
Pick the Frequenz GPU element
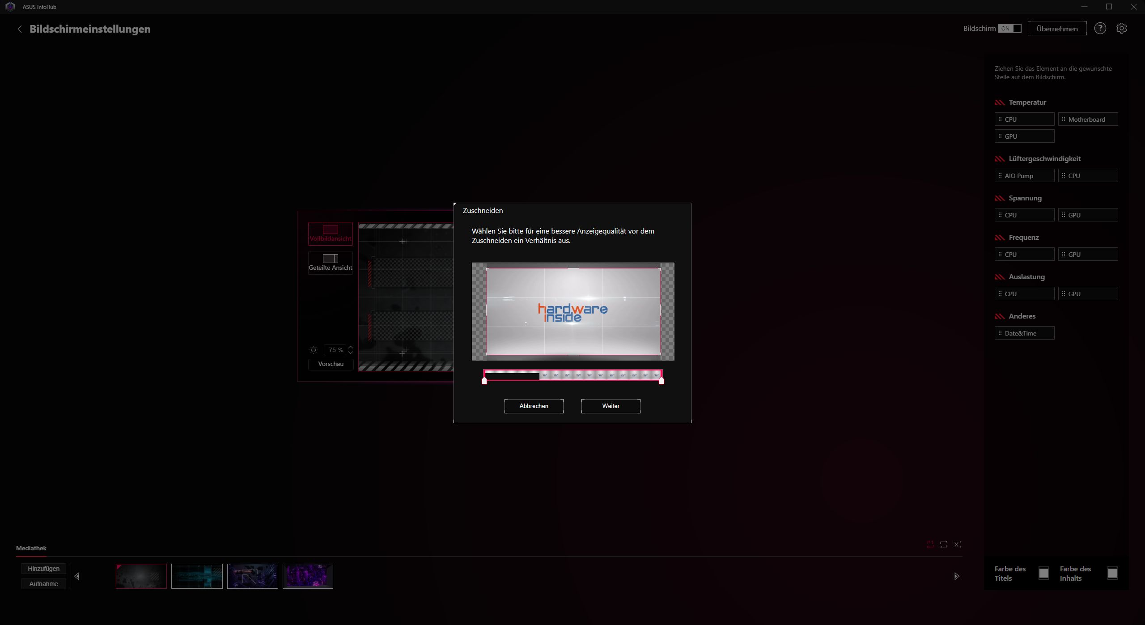click(x=1088, y=255)
